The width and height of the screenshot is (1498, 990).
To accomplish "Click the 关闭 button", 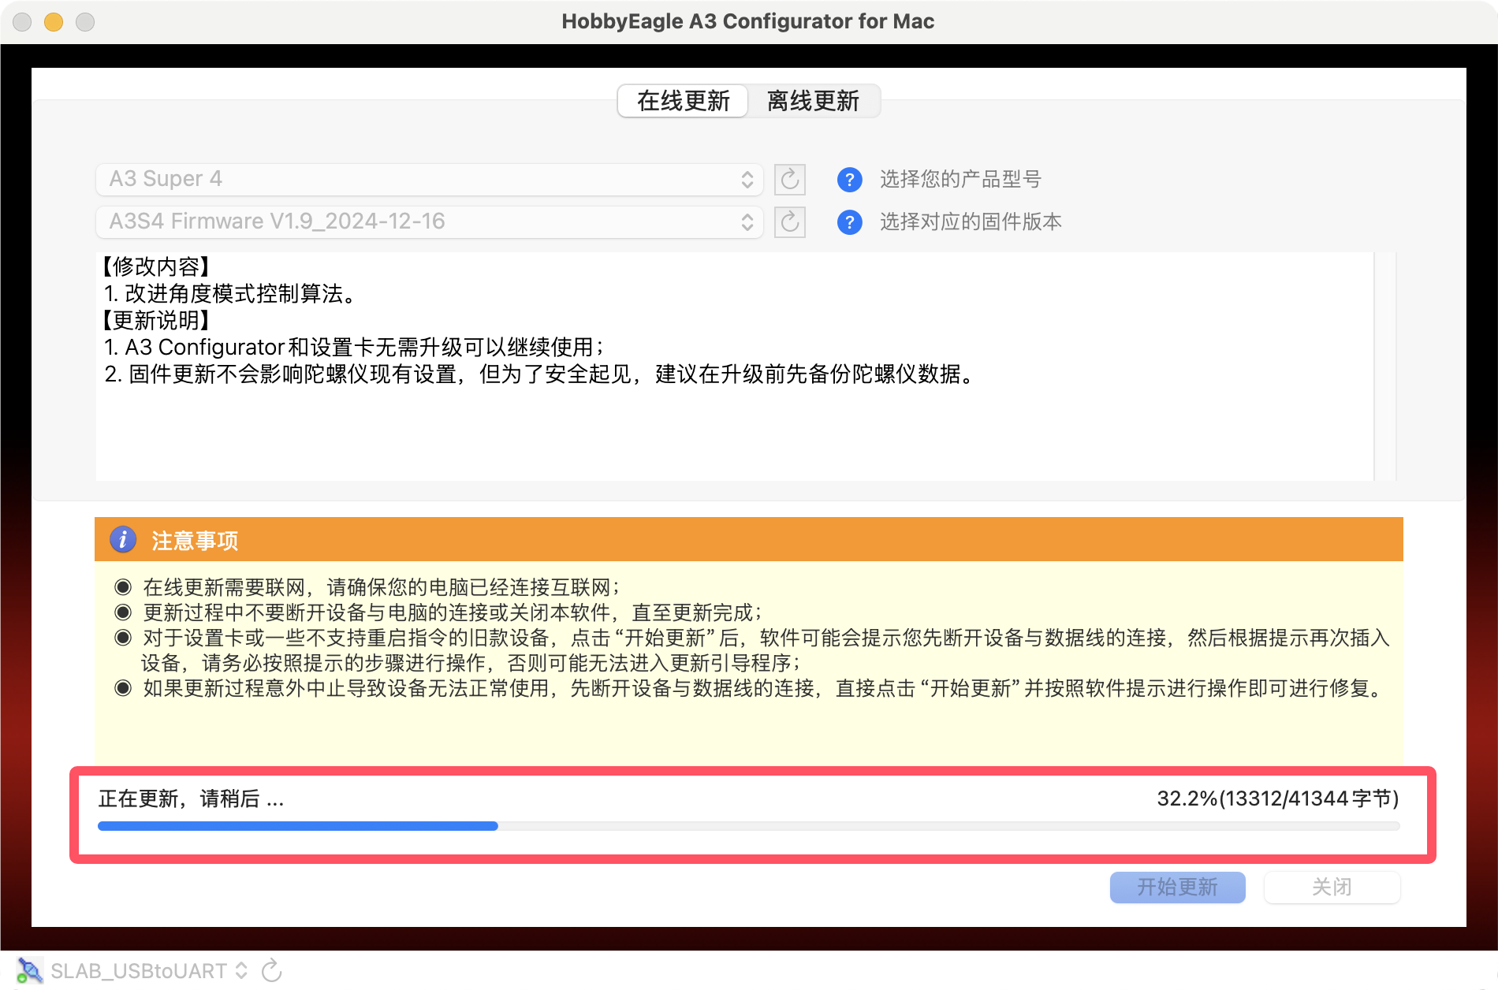I will 1332,888.
